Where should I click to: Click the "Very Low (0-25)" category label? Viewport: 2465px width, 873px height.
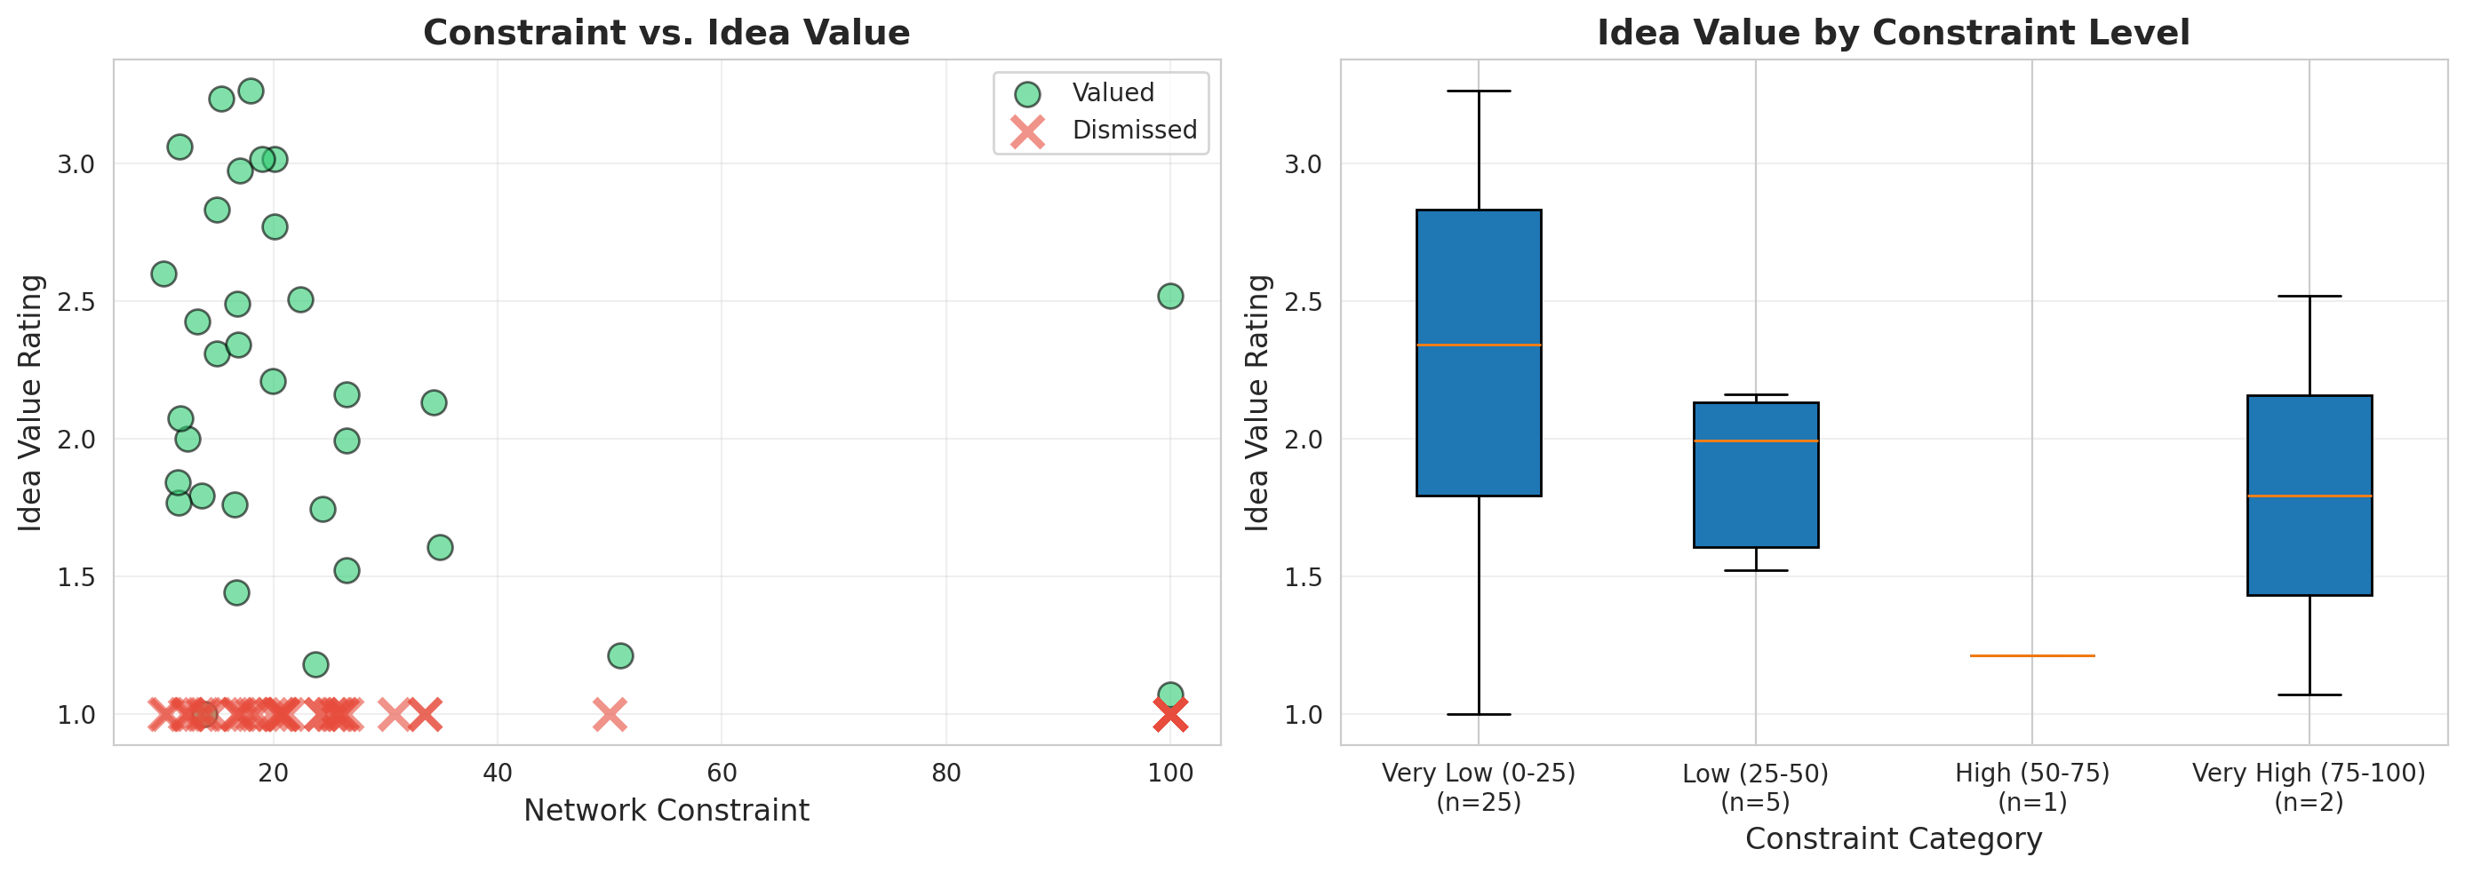click(1479, 774)
